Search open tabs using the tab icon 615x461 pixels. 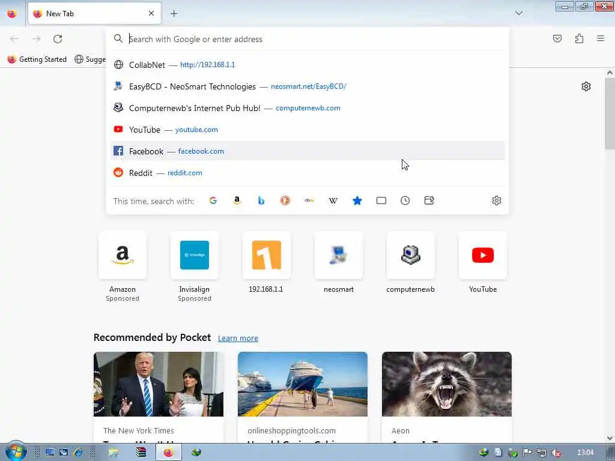(381, 200)
